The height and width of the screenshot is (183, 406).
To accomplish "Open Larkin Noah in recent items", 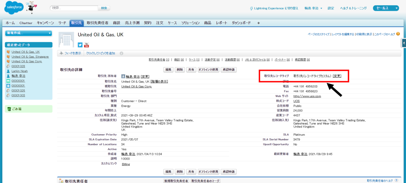I will click(x=20, y=71).
